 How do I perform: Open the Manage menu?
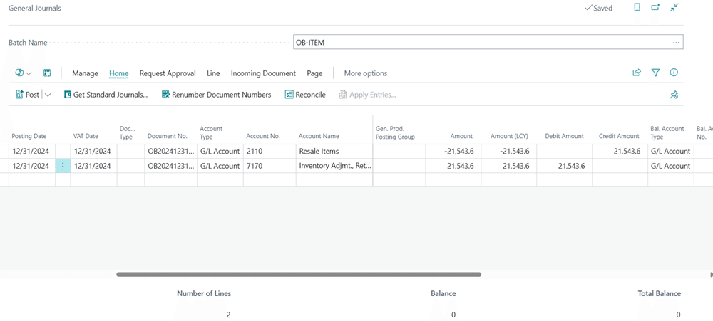[85, 73]
